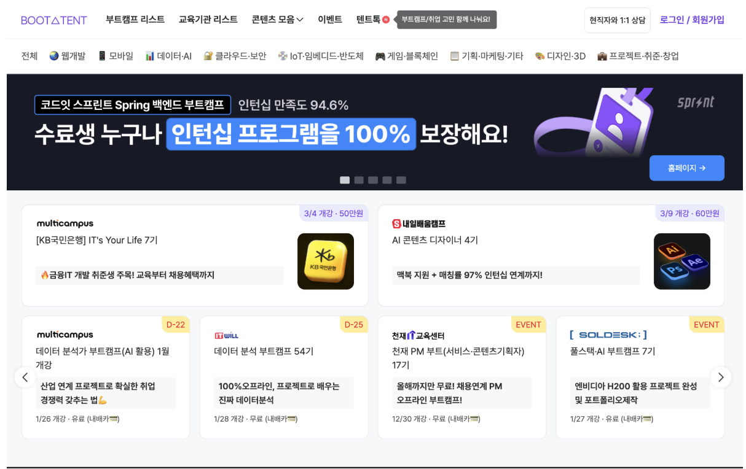Open [KB국민은행] IT's Your Life 7기 card title
The width and height of the screenshot is (746, 469).
[x=97, y=240]
